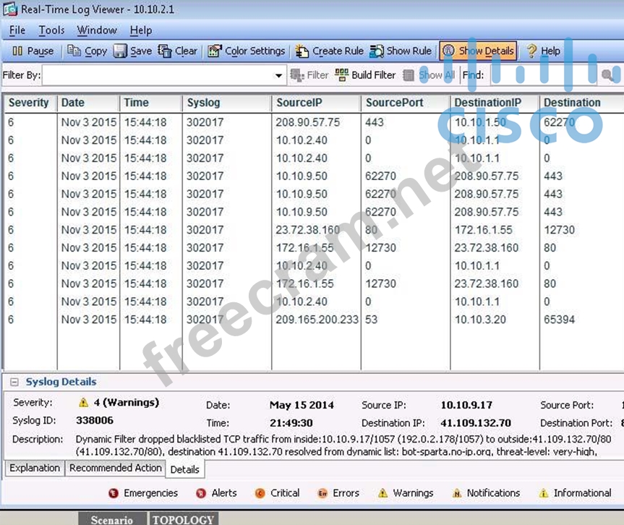Open the File menu
This screenshot has width=624, height=525.
point(17,30)
